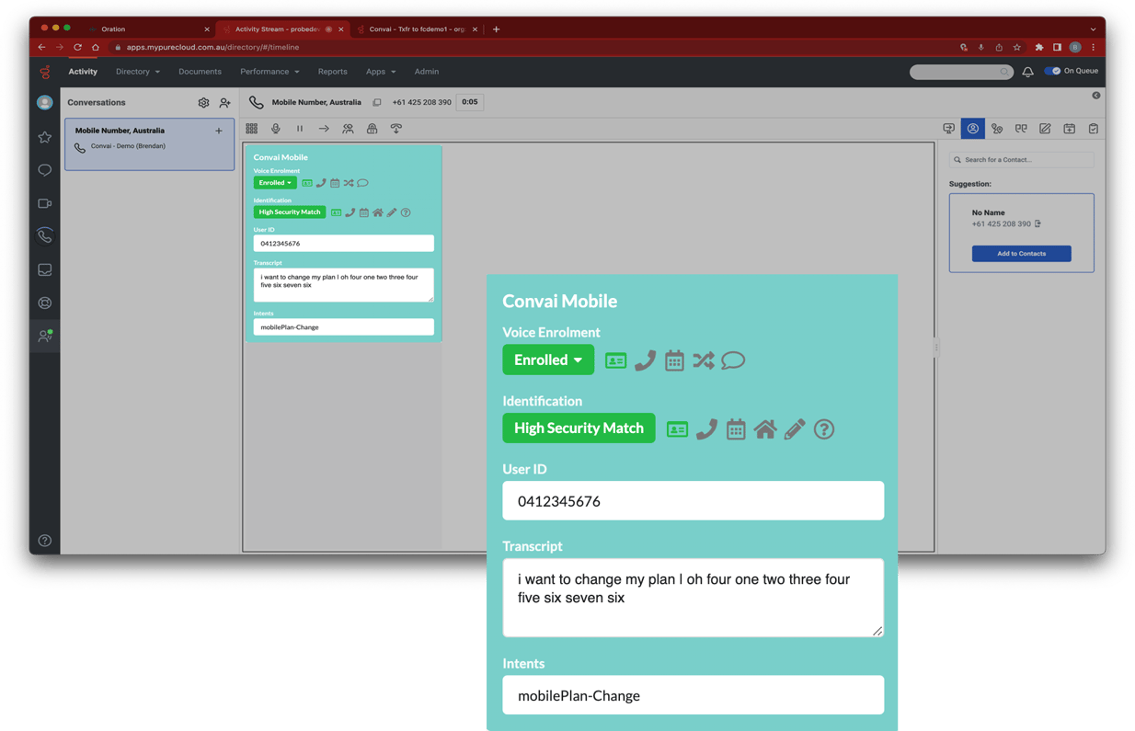Click house icon in enlarged Identification row

coord(765,428)
